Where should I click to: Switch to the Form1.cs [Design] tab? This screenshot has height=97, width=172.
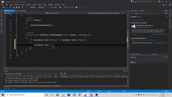[21, 11]
